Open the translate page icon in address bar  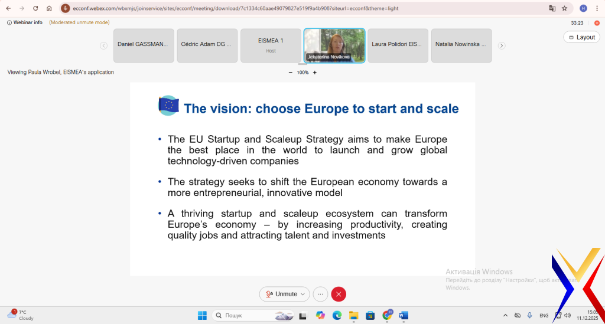[x=552, y=8]
